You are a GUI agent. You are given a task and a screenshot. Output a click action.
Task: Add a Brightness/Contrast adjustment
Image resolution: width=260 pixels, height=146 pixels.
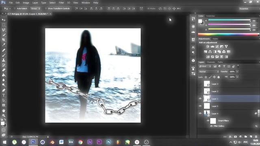coord(208,47)
